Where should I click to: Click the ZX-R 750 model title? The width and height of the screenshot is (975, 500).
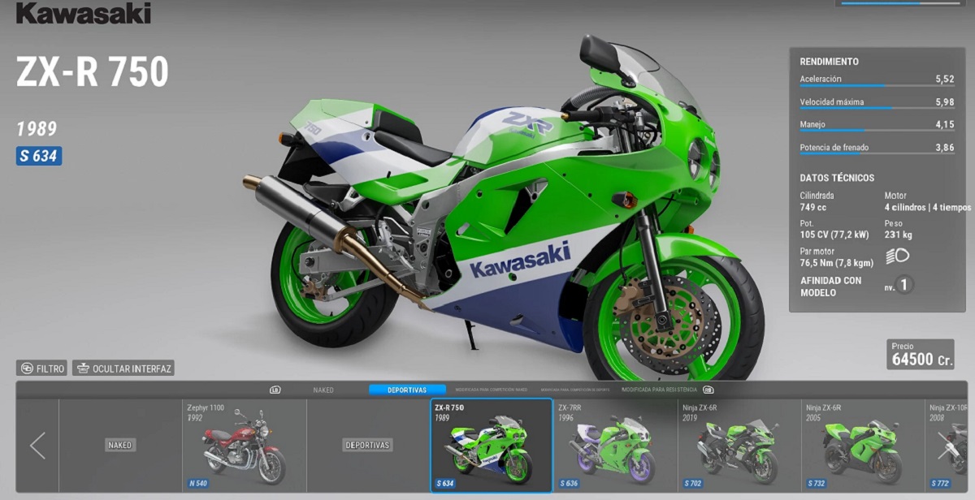pyautogui.click(x=92, y=73)
